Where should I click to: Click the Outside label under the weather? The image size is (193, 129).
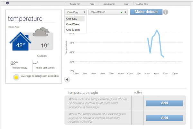pos(42,56)
